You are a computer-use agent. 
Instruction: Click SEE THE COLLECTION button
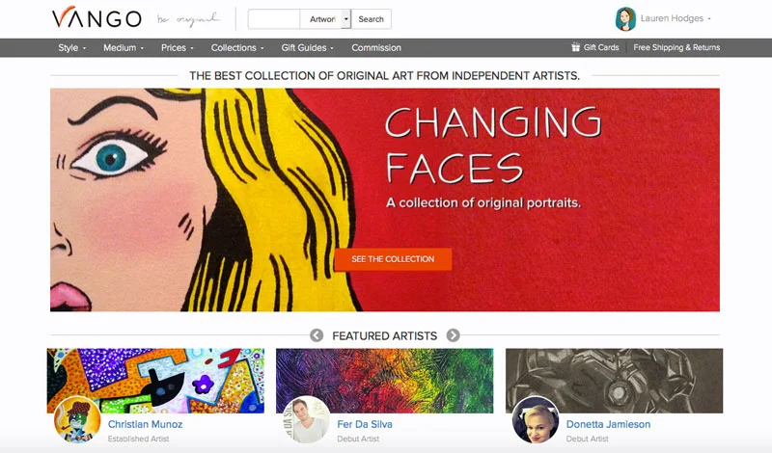393,259
